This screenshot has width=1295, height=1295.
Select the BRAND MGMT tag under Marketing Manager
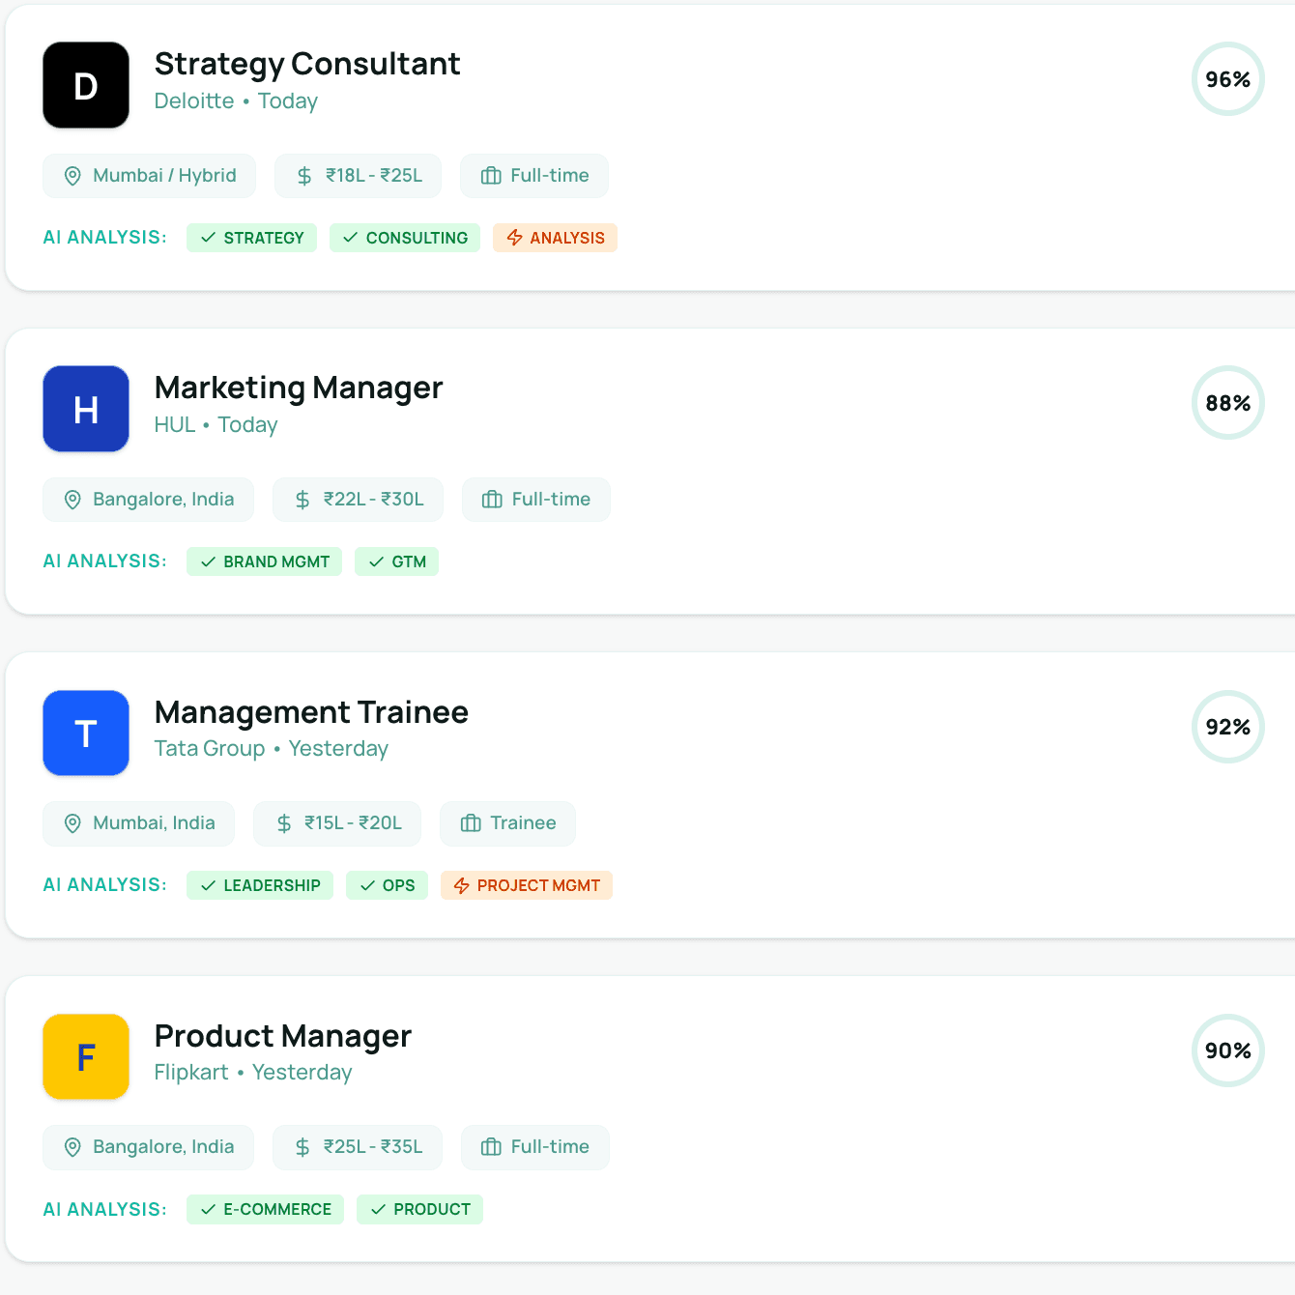(x=264, y=561)
